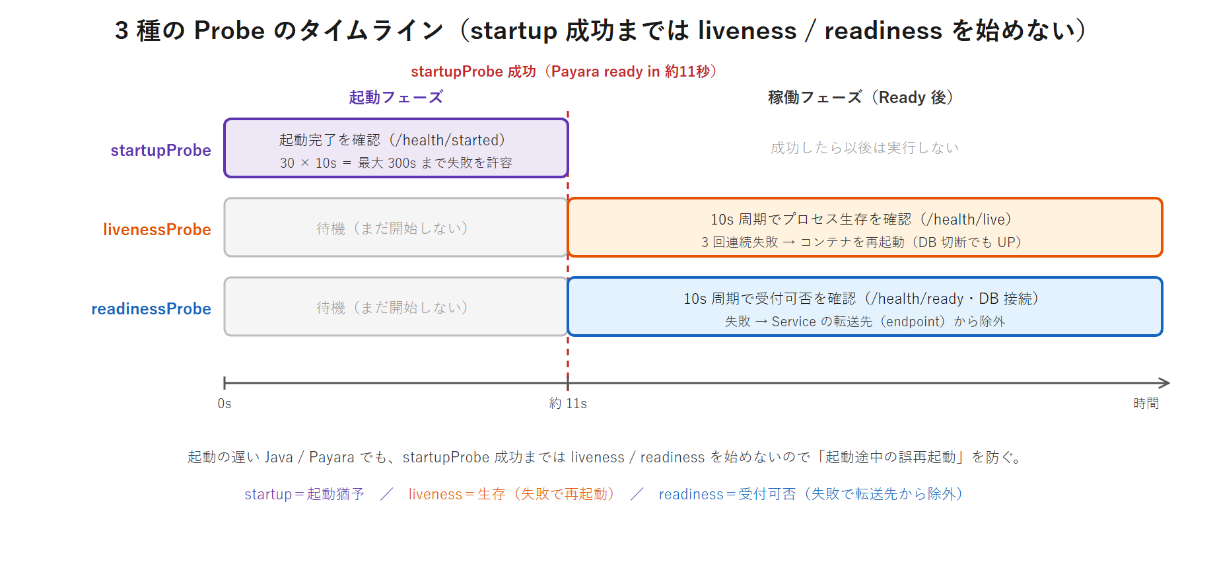
Task: Click the blue 'readinessProbe' row label
Action: (x=151, y=308)
